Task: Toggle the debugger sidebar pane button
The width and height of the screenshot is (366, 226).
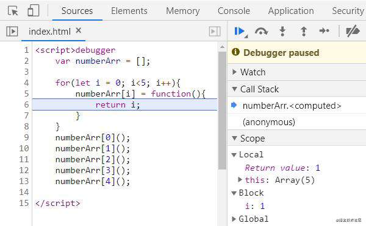Action: point(215,32)
